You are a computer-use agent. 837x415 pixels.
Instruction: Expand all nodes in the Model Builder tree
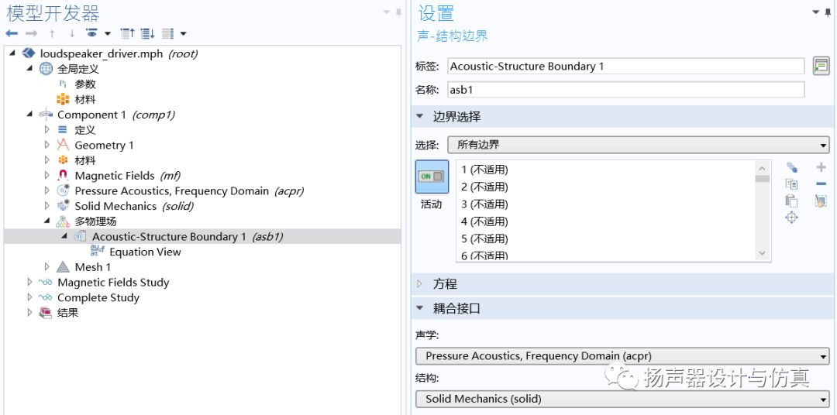point(147,33)
